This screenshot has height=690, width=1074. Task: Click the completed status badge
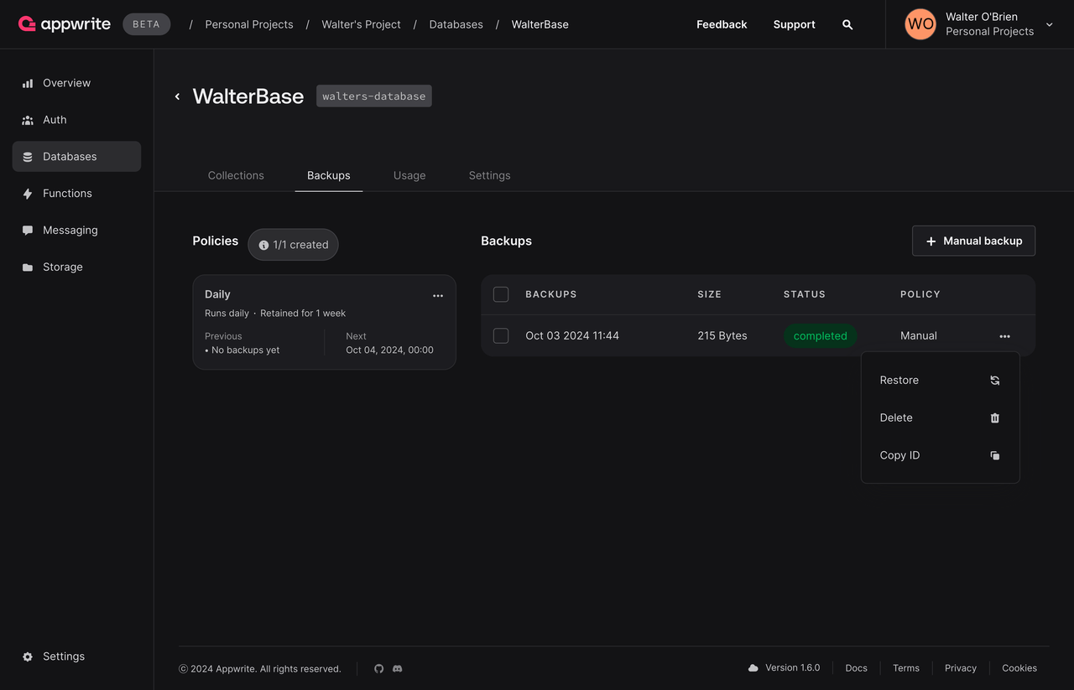tap(821, 336)
